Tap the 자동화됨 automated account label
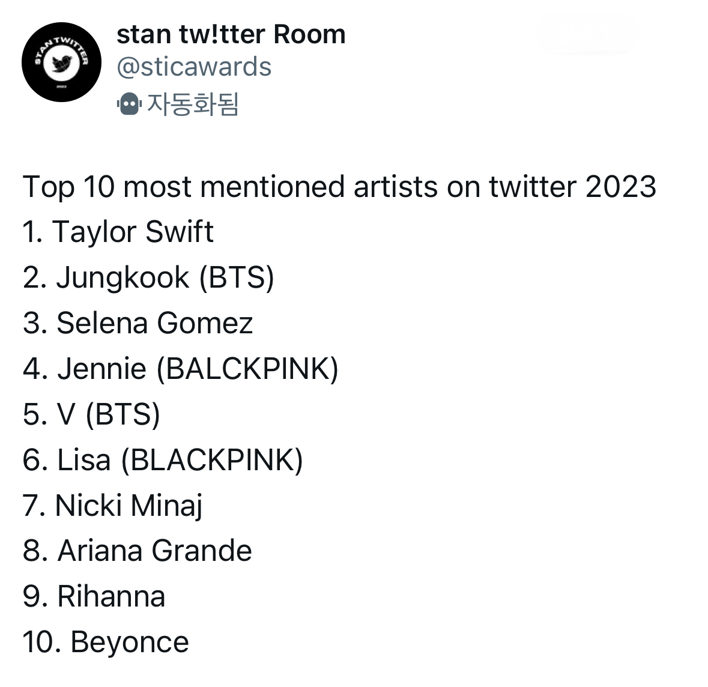Viewport: 708px width, 687px height. pos(193,104)
